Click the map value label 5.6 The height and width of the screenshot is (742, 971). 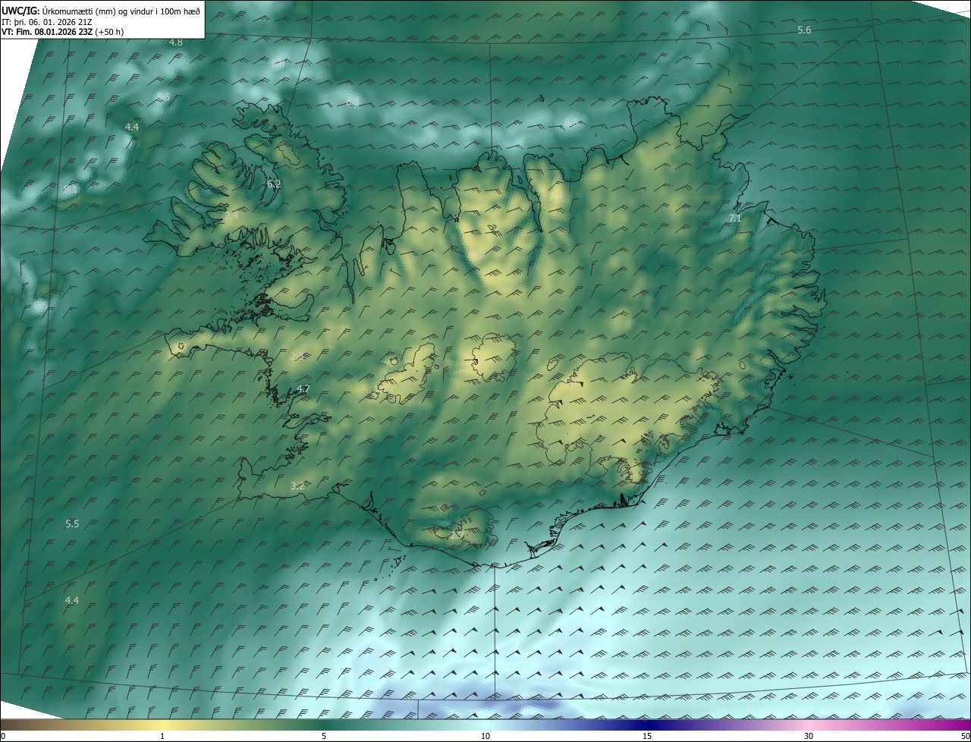pyautogui.click(x=804, y=30)
